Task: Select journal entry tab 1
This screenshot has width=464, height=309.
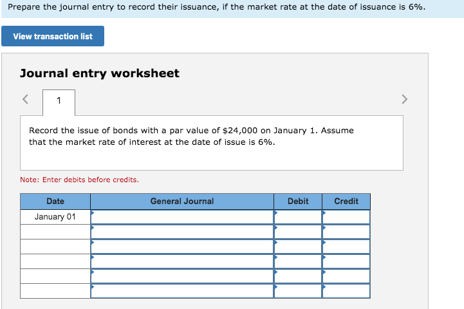Action: pyautogui.click(x=59, y=102)
